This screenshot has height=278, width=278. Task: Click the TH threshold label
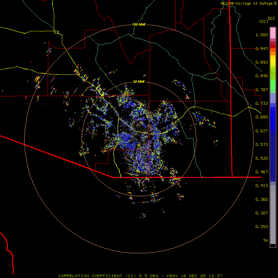265,241
